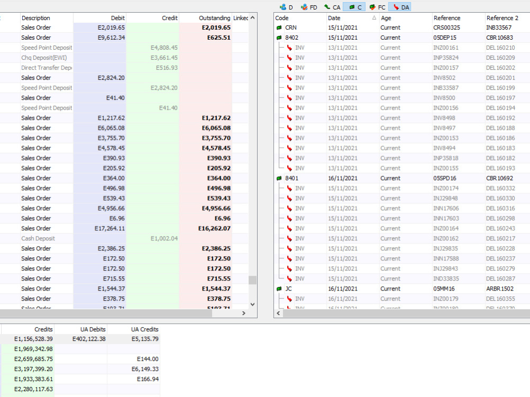Viewport: 530px width, 397px height.
Task: Toggle the C filter button
Action: click(x=355, y=7)
